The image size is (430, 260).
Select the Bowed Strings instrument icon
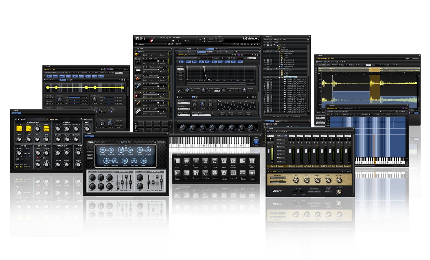138,78
